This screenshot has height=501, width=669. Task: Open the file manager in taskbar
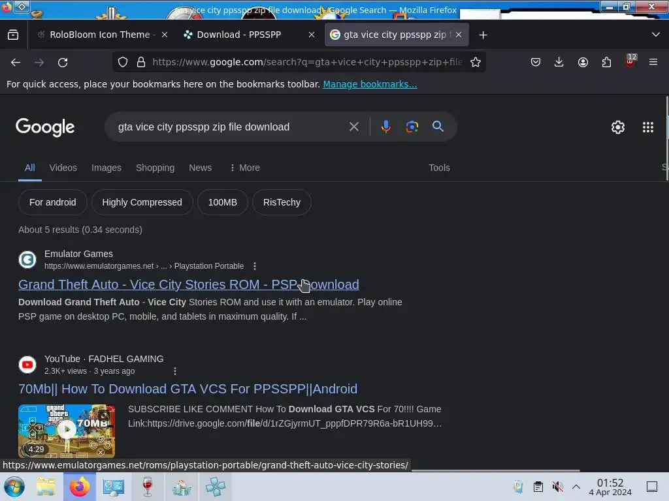coord(46,487)
